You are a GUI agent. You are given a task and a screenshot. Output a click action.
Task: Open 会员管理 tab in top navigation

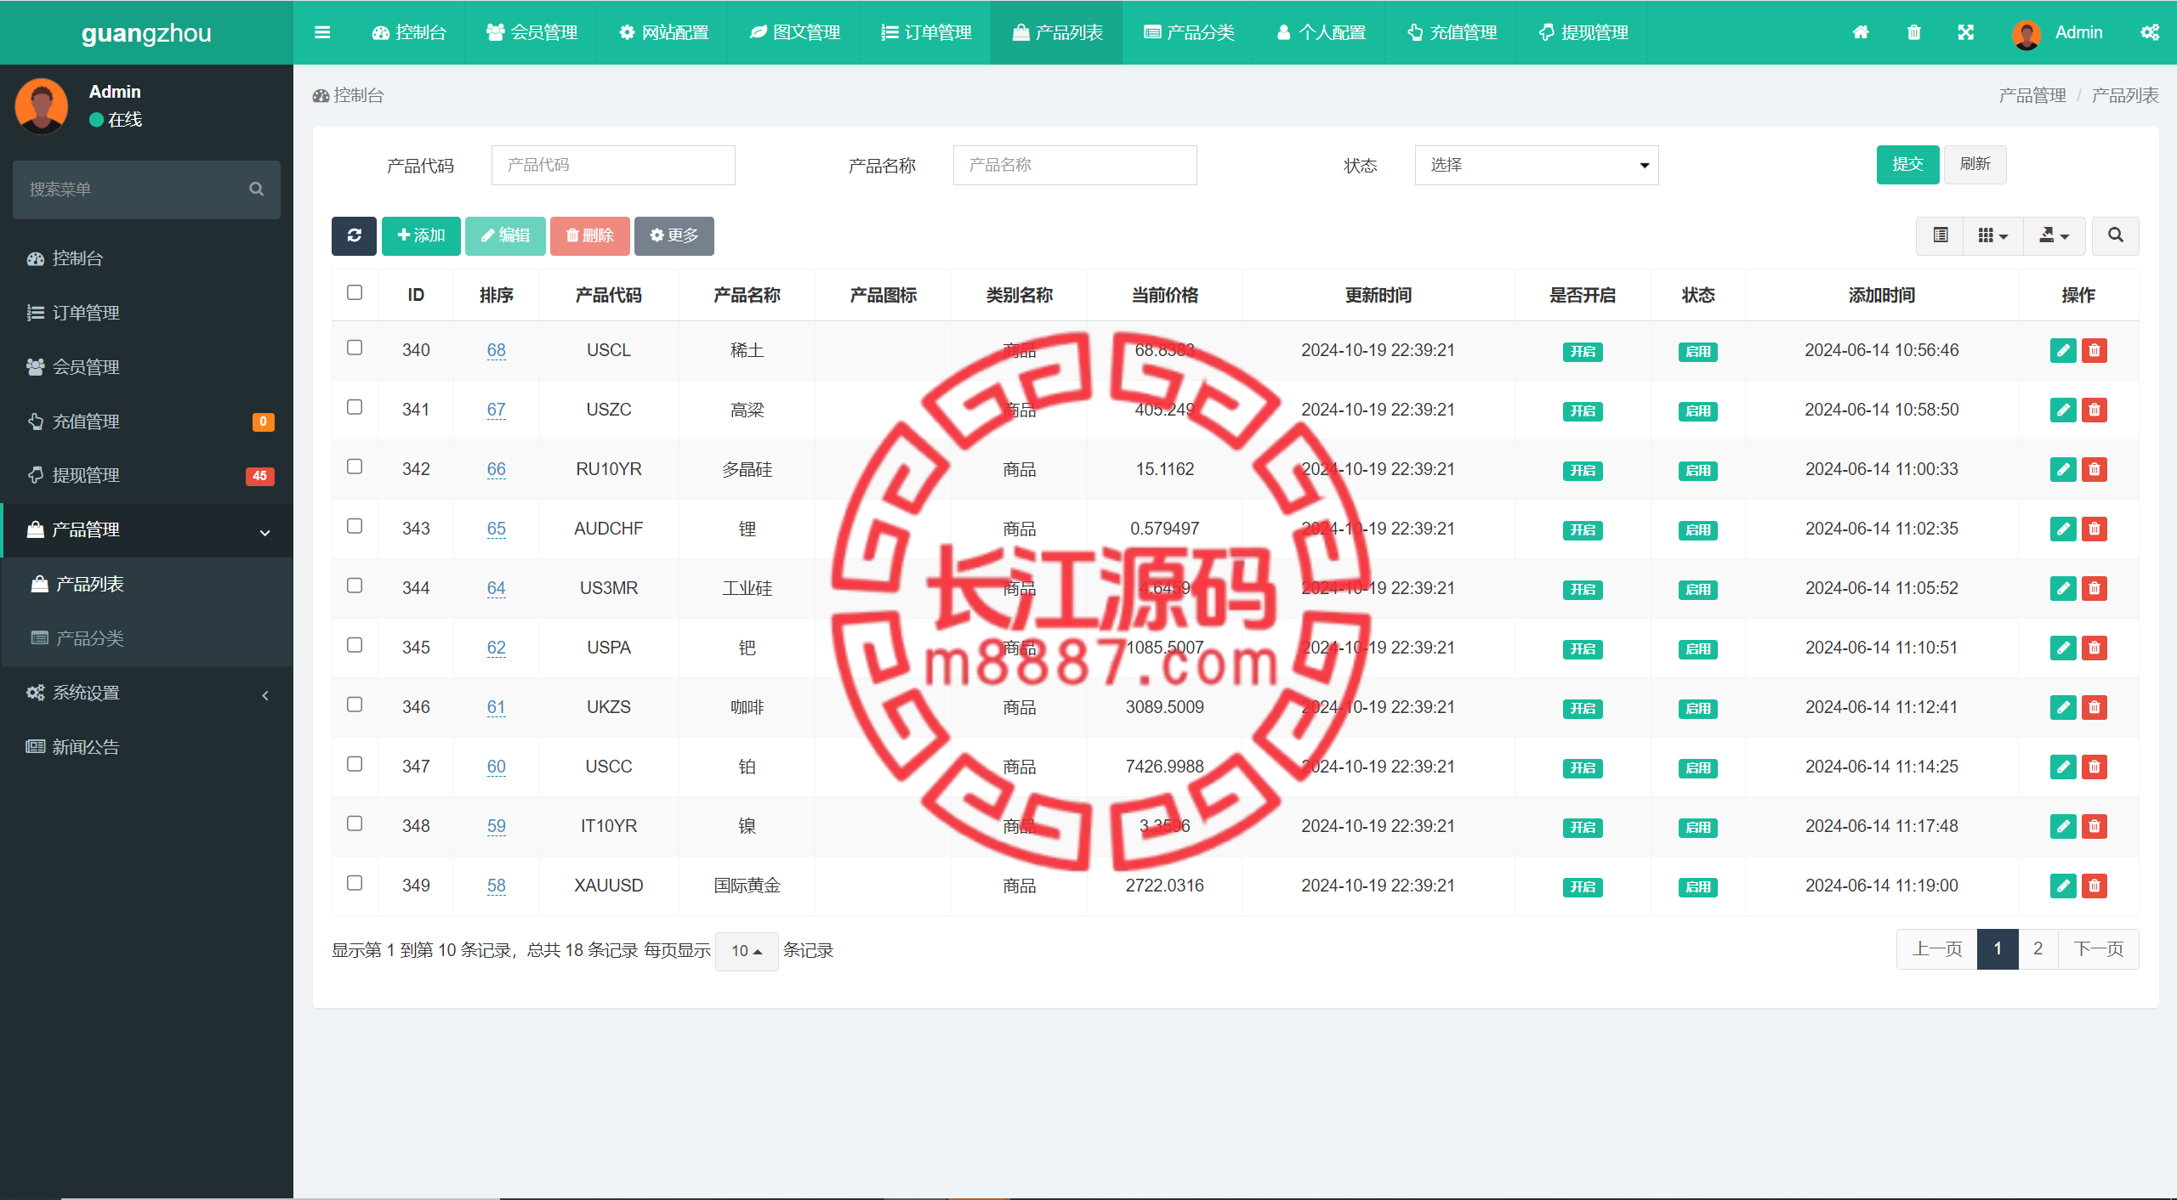tap(531, 32)
